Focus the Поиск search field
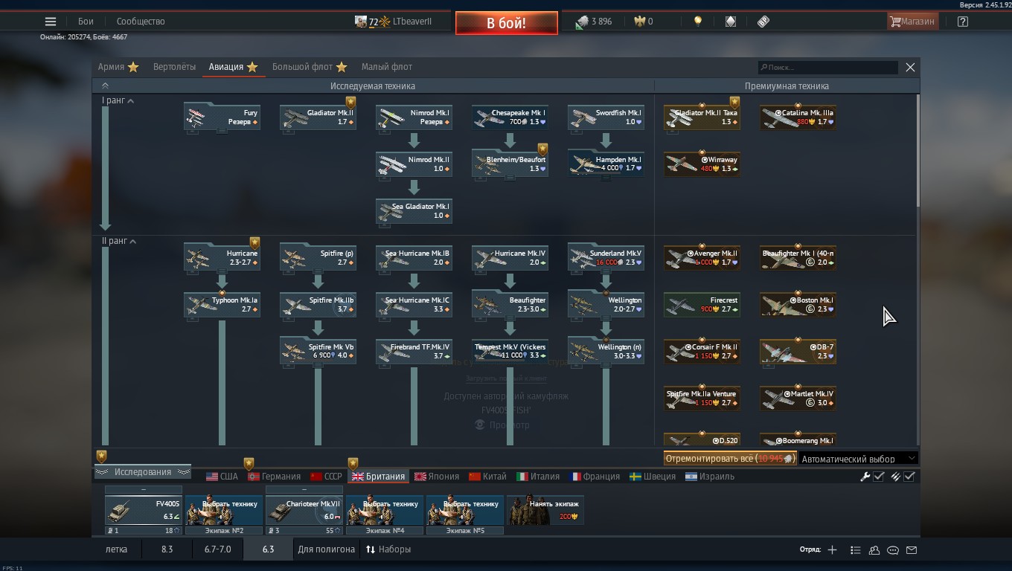This screenshot has width=1012, height=571. coord(827,68)
